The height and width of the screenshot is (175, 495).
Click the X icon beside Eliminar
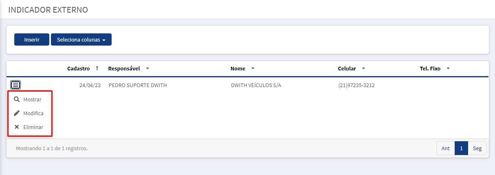(17, 127)
